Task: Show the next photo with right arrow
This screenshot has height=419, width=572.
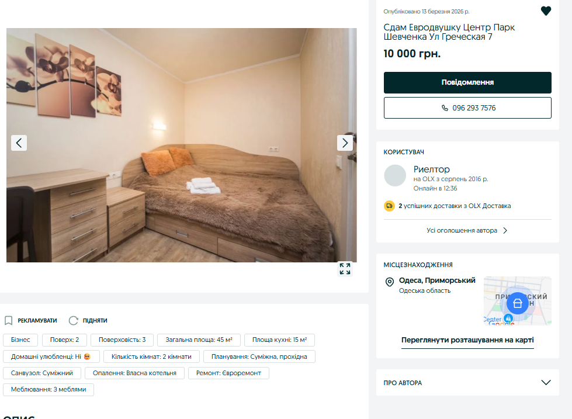Action: [x=345, y=143]
